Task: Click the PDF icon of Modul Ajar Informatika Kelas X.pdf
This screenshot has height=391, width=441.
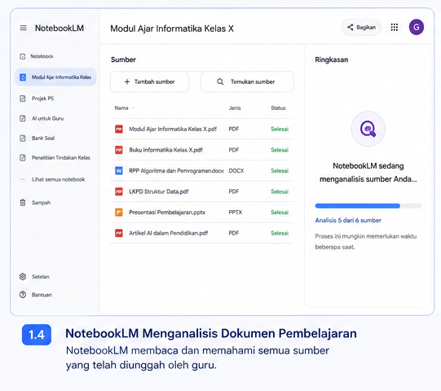Action: (119, 129)
